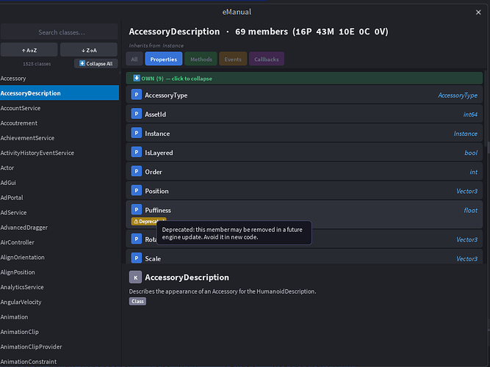The image size is (490, 367).
Task: Select the AnimationClipProvider class
Action: 60,346
